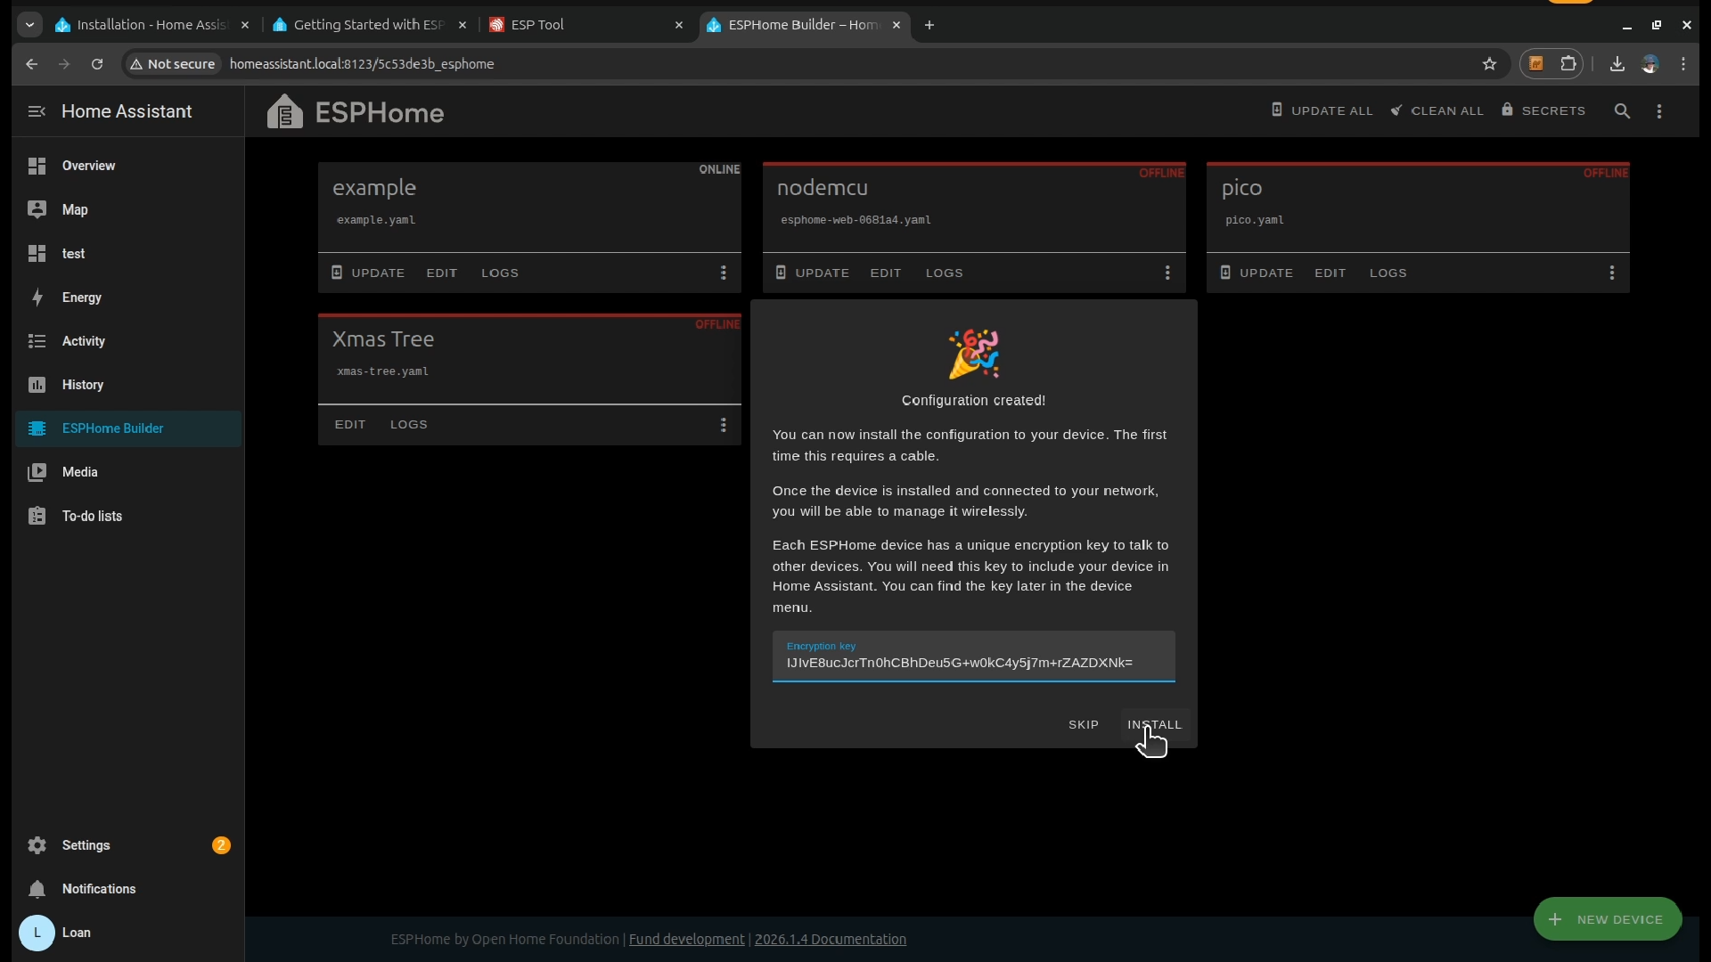Click the Notifications bell icon

(x=37, y=888)
